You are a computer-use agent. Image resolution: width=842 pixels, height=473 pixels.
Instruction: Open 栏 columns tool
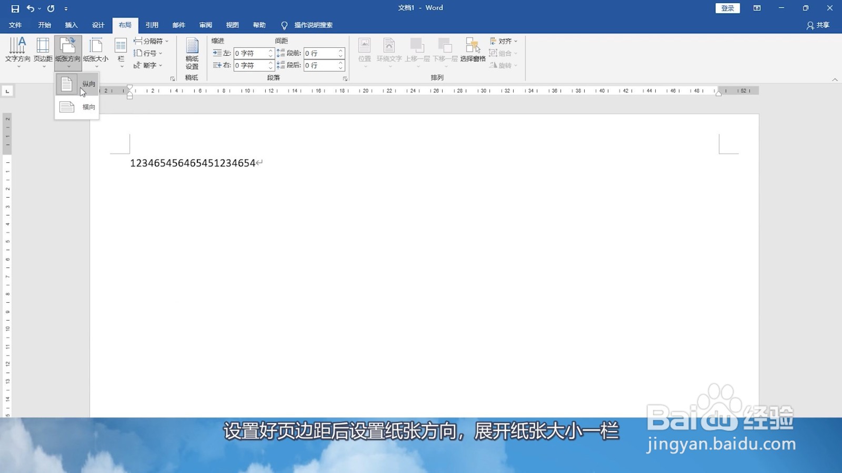[x=121, y=53]
